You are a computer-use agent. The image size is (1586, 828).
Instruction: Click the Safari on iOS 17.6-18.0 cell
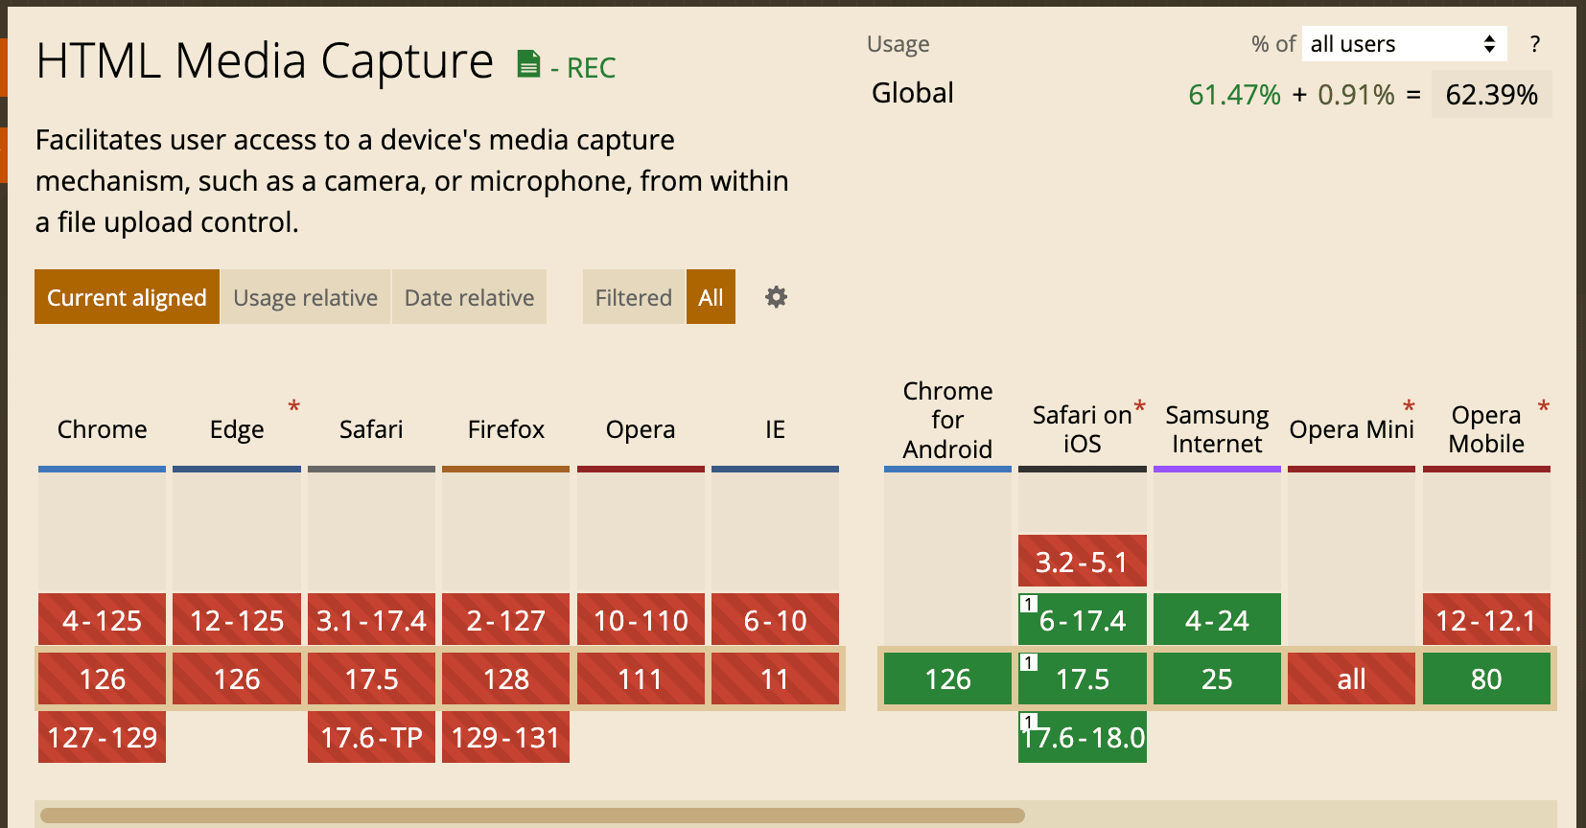coord(1083,737)
